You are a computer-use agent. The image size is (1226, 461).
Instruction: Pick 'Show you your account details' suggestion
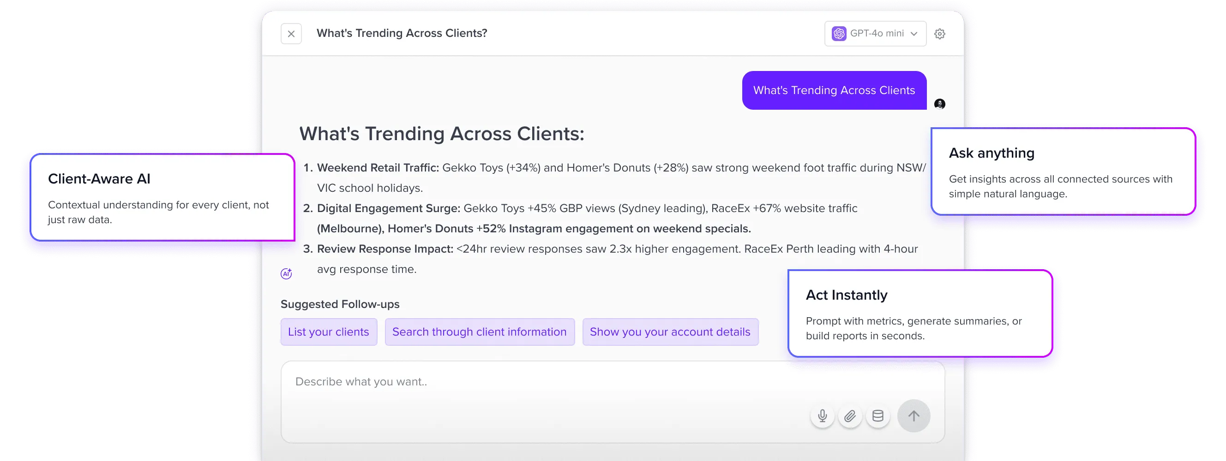[x=670, y=332]
